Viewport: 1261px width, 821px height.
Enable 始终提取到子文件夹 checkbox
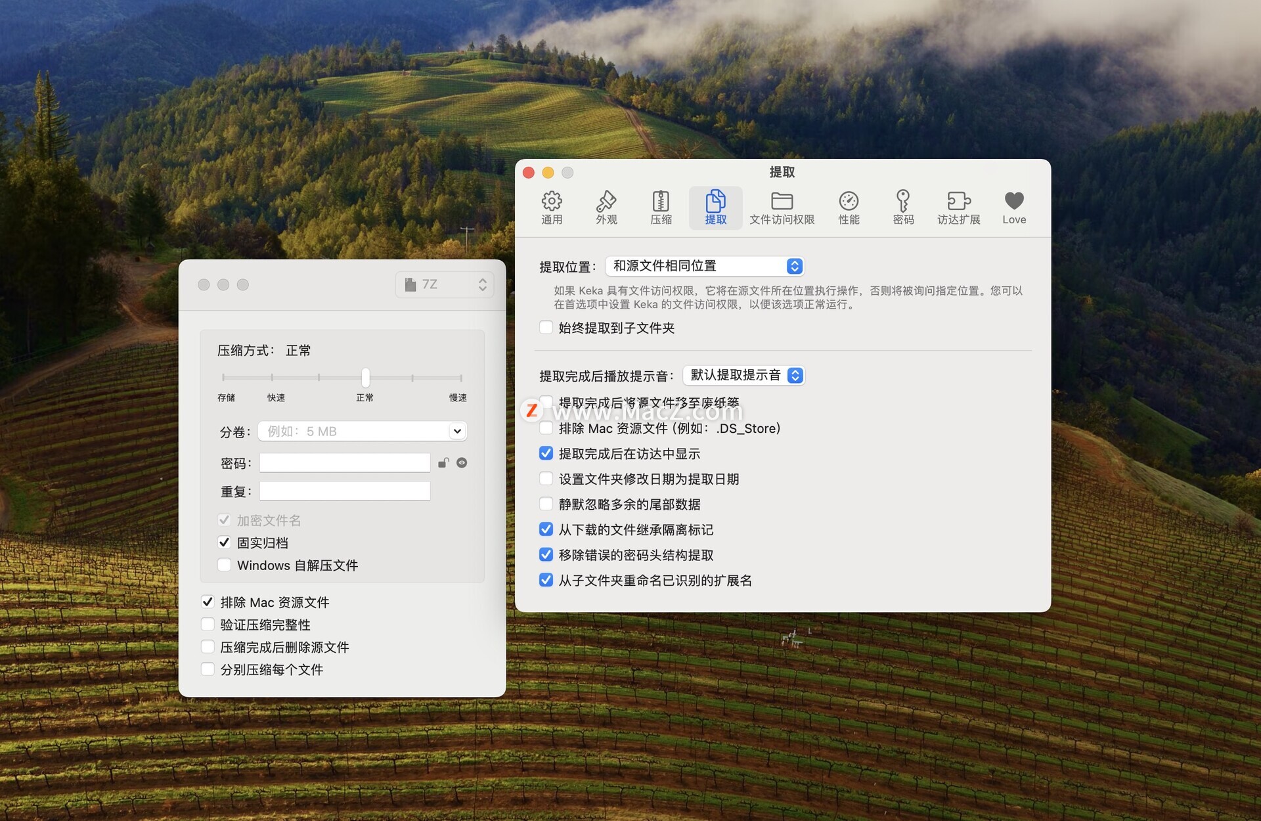(x=546, y=327)
